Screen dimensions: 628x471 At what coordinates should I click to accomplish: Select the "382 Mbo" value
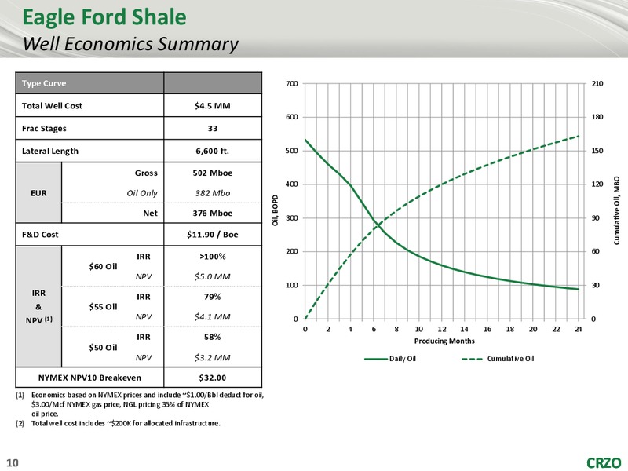pos(212,193)
